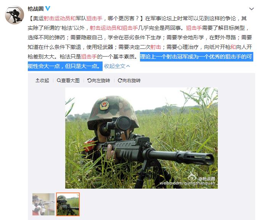Click the main sniper photo

(142, 138)
